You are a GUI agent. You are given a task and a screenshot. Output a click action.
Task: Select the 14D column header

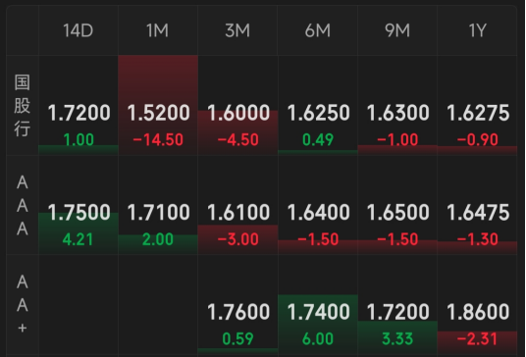(79, 30)
